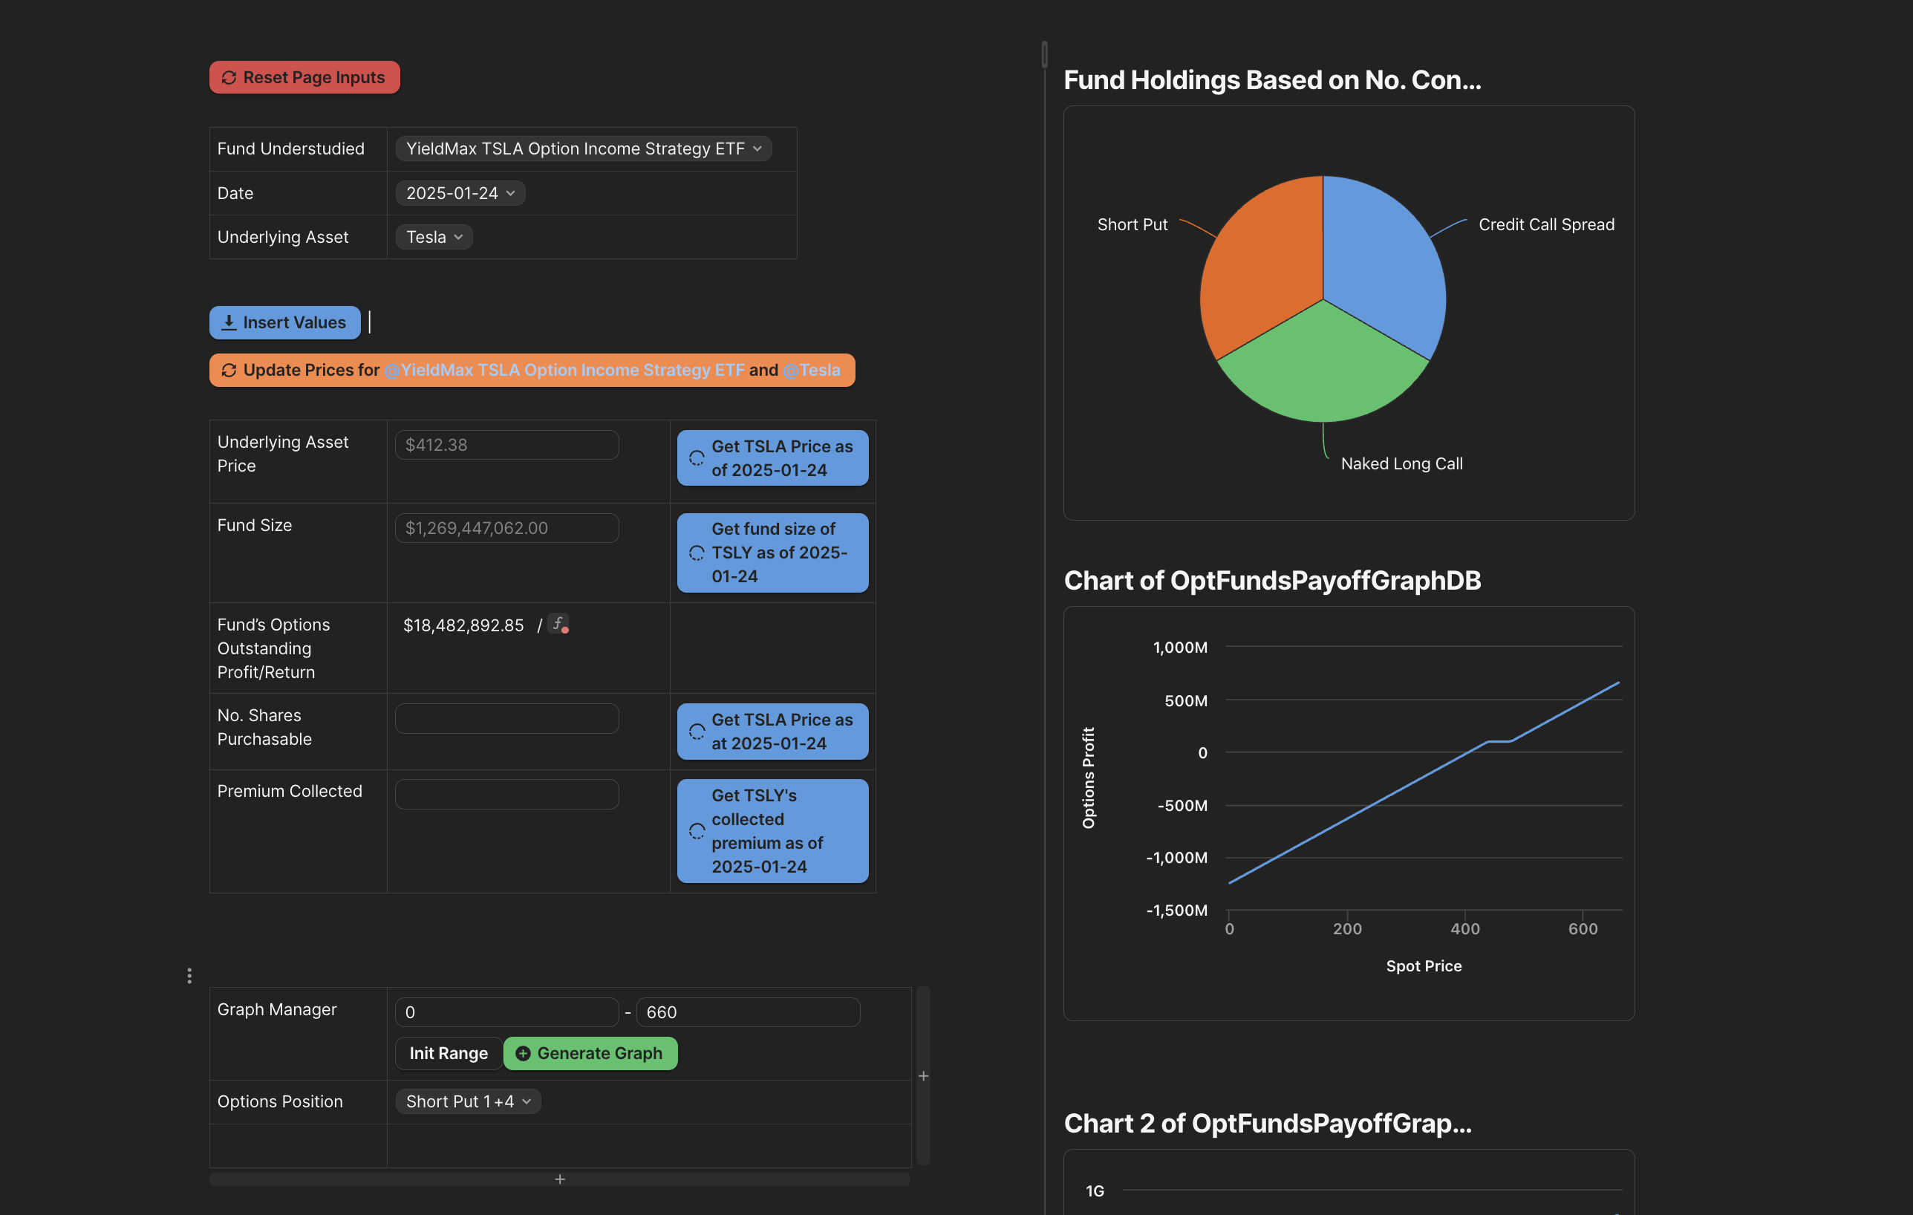The height and width of the screenshot is (1215, 1913).
Task: Focus the Underlying Asset Price input field
Action: (x=507, y=445)
